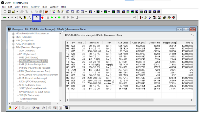Click the debug messages bug icon
The width and height of the screenshot is (199, 114).
point(25,17)
